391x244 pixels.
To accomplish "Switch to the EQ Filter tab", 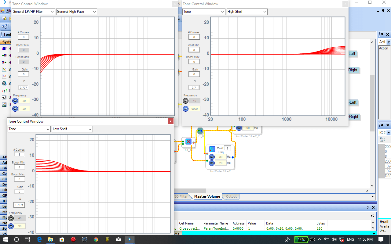I will tap(181, 196).
